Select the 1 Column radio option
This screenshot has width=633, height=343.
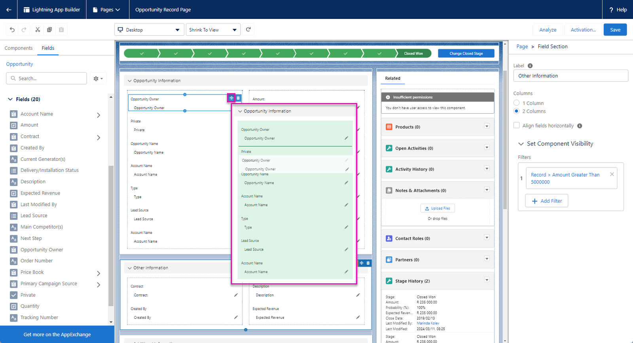coord(516,103)
